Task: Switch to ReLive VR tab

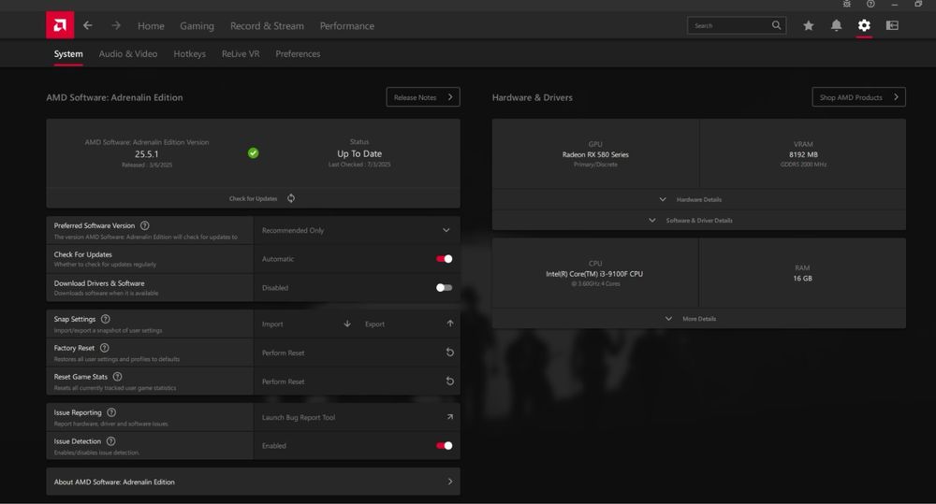Action: pyautogui.click(x=241, y=53)
